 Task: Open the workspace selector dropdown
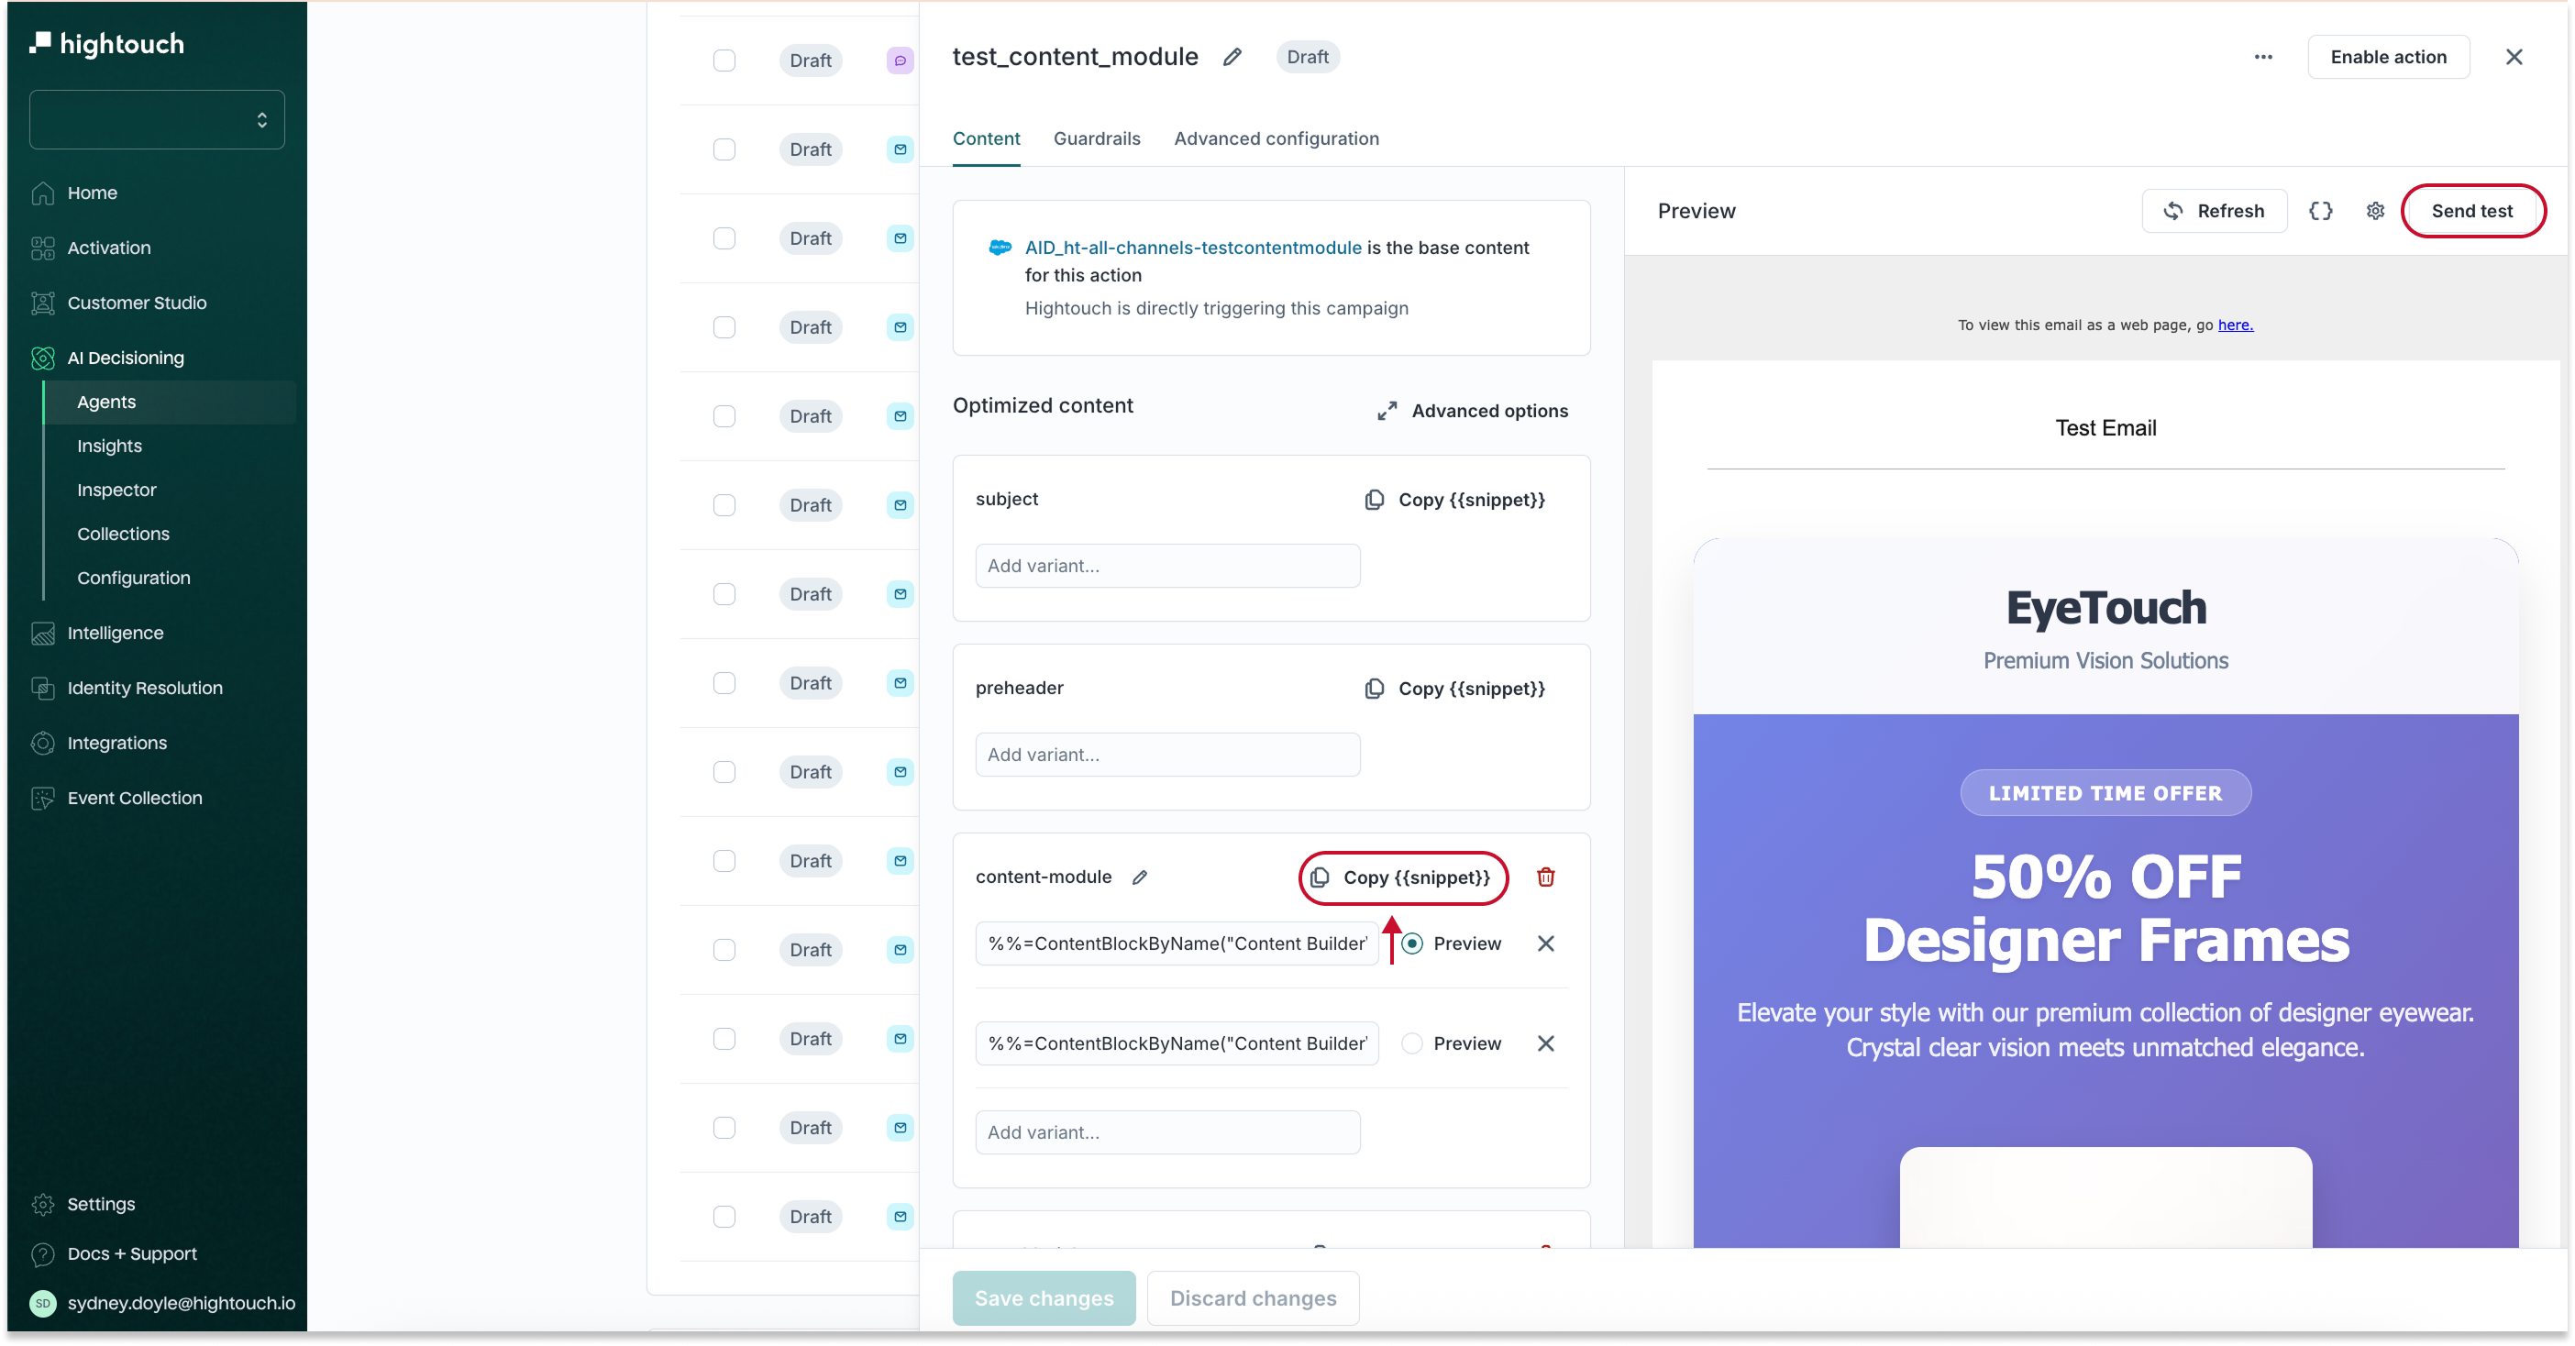(x=157, y=120)
